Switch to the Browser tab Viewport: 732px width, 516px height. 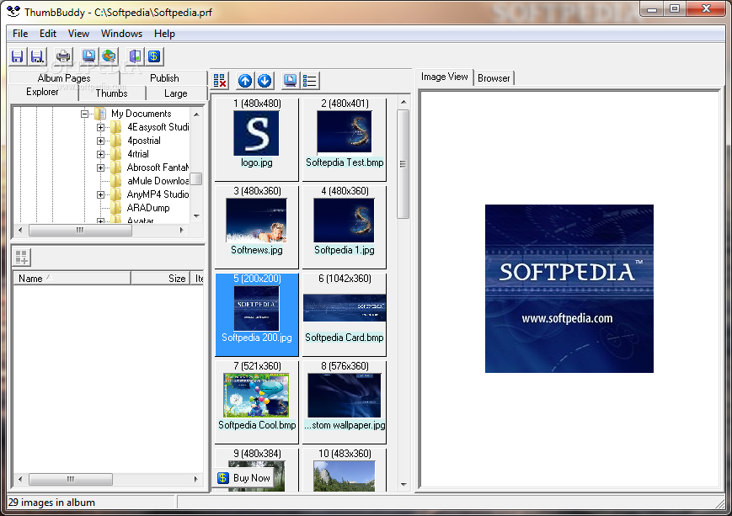coord(494,78)
